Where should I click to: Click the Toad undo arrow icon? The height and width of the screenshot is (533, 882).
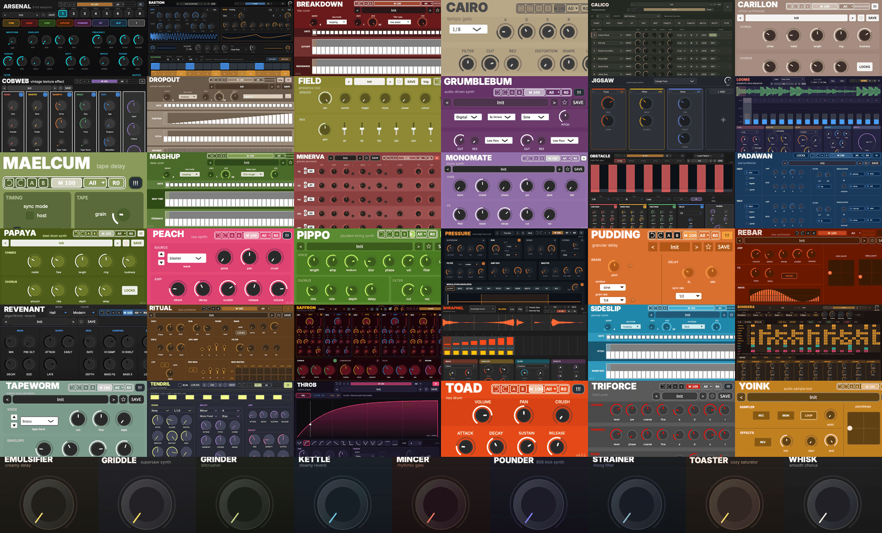tap(496, 389)
